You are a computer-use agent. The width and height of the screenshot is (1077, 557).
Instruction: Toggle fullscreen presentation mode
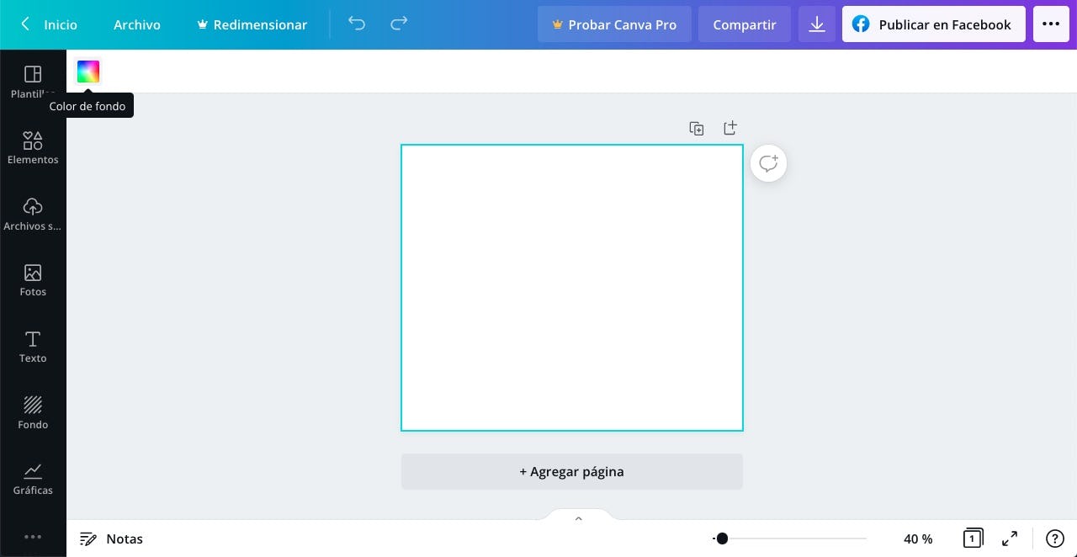coord(1010,538)
